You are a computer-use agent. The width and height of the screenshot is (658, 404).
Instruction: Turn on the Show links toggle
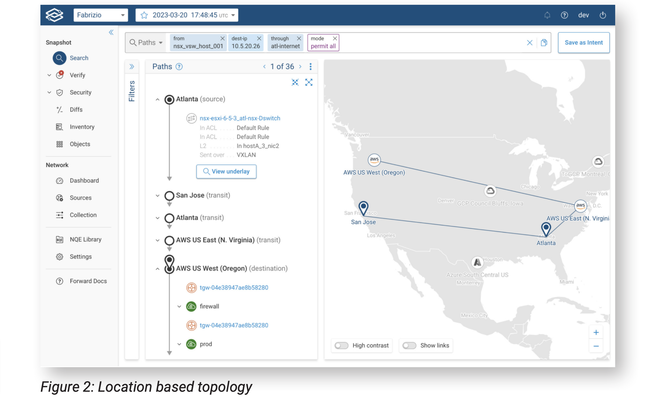(x=409, y=345)
